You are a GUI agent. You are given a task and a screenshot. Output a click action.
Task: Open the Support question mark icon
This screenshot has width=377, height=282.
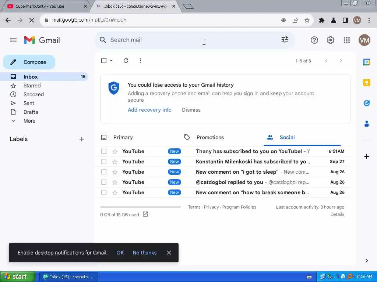tap(314, 40)
